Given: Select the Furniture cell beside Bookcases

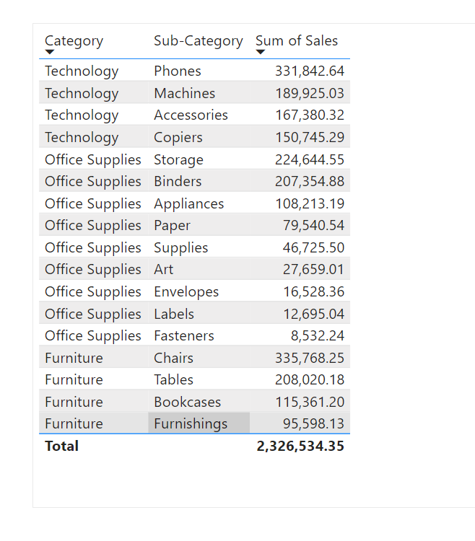Looking at the screenshot, I should (x=74, y=402).
